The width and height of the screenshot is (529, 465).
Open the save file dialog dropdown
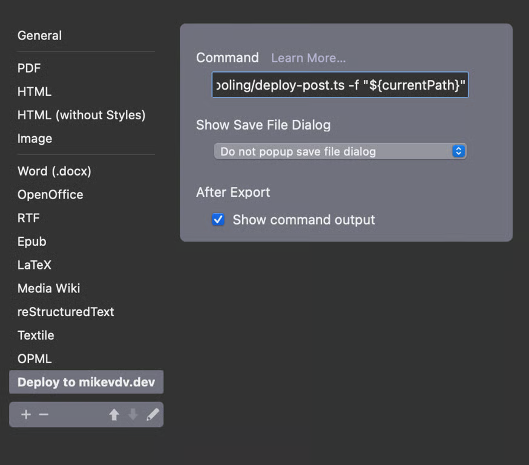340,151
